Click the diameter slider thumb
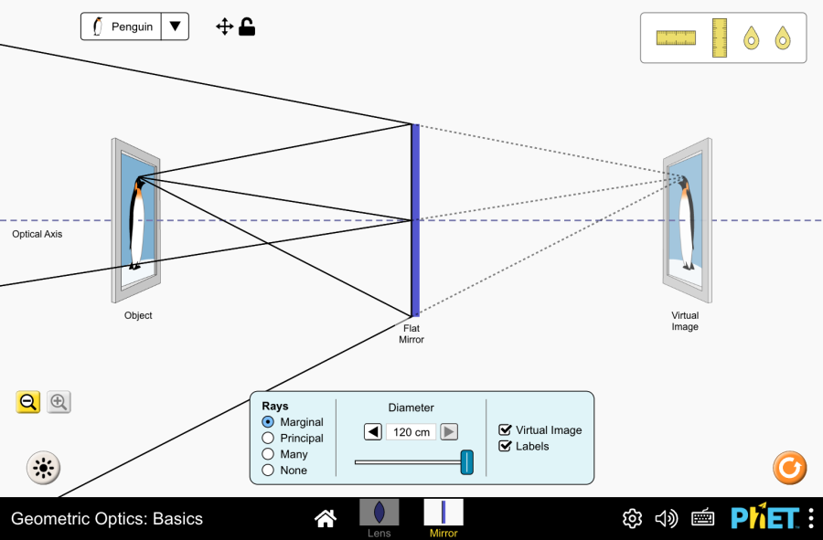The image size is (823, 540). coord(466,462)
